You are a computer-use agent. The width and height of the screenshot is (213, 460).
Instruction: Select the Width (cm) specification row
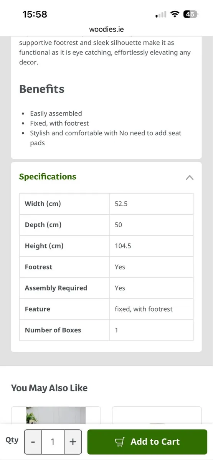106,204
